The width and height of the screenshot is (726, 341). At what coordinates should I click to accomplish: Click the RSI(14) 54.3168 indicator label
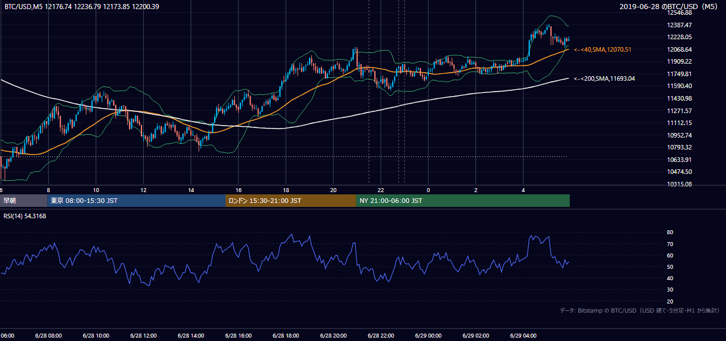coord(25,216)
